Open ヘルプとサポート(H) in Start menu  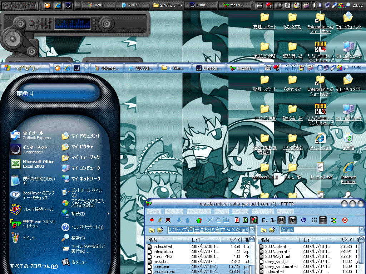click(x=83, y=227)
